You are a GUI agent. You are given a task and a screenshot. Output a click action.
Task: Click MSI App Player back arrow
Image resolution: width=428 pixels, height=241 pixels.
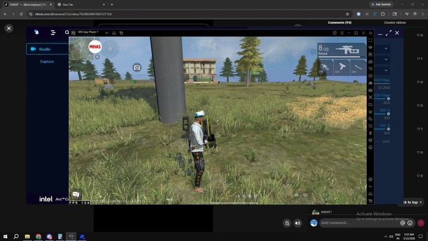click(107, 33)
